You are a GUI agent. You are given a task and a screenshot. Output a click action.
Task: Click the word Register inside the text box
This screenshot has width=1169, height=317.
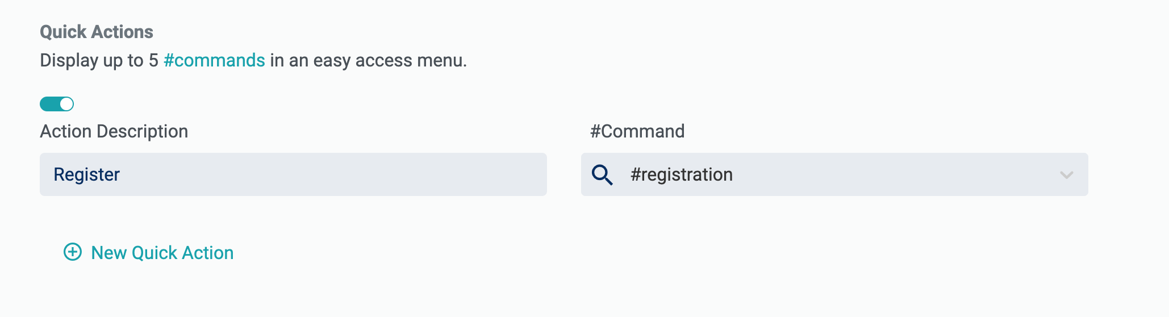click(x=86, y=174)
